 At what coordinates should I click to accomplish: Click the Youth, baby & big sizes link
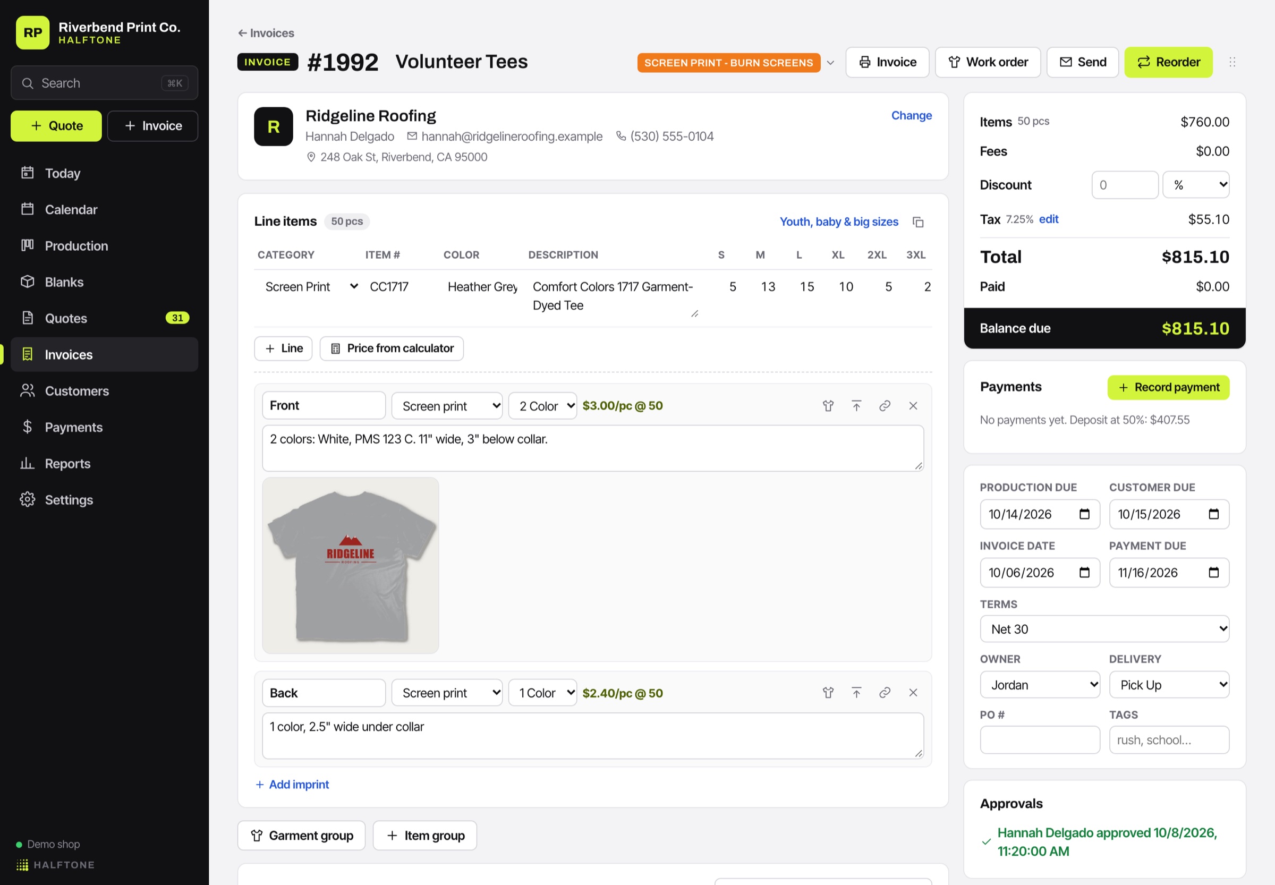tap(838, 222)
